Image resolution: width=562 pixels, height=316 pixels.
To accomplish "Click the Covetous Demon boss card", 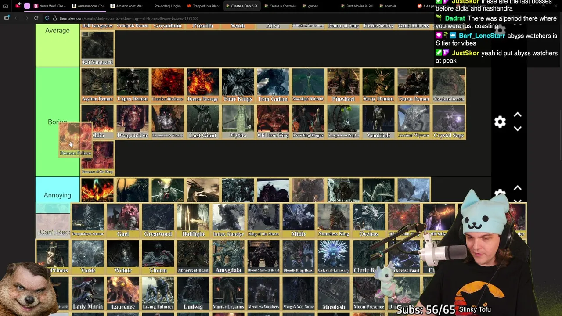I will [448, 85].
